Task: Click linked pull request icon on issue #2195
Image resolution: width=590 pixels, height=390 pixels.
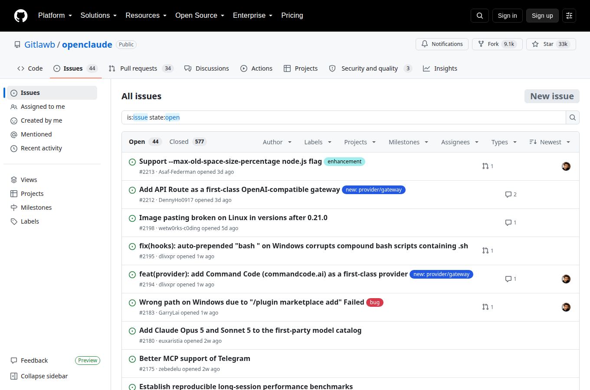Action: click(x=485, y=250)
